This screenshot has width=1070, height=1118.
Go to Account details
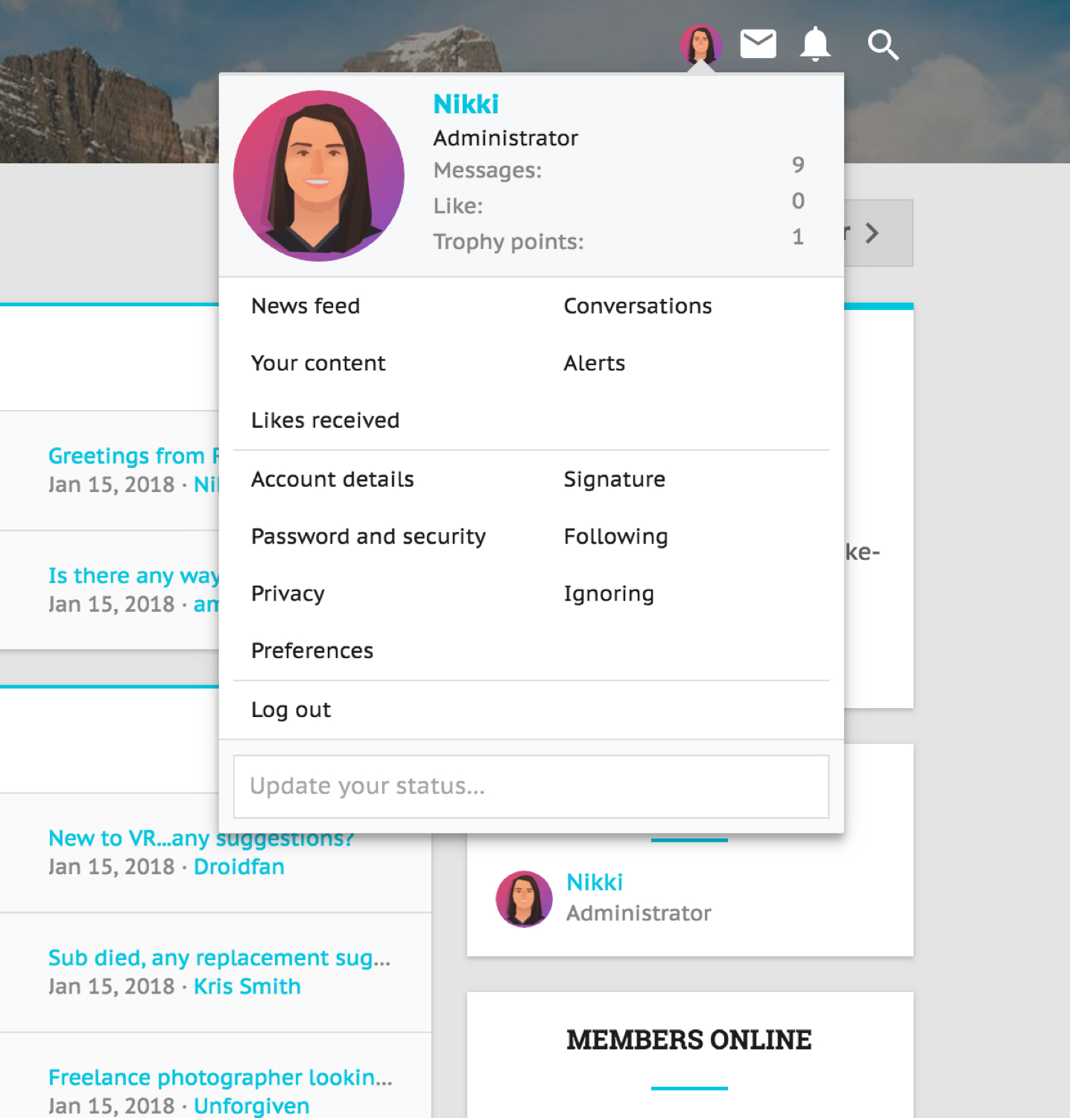[x=332, y=479]
